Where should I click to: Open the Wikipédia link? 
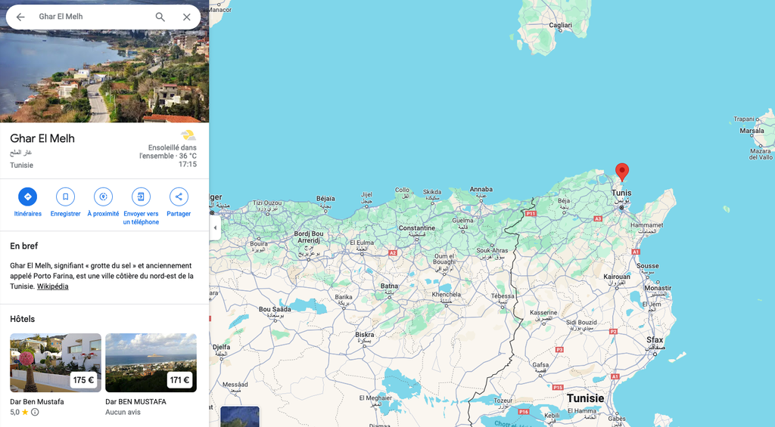pyautogui.click(x=52, y=286)
